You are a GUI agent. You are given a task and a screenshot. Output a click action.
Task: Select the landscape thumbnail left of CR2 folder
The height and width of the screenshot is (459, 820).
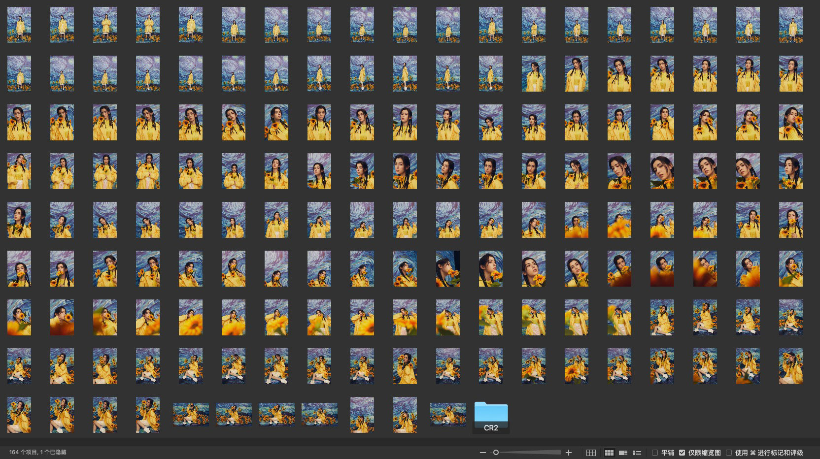click(x=448, y=415)
